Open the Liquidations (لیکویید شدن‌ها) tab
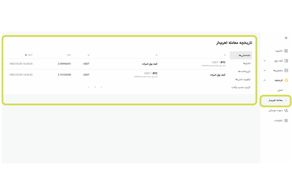292x195 pixels. (242, 79)
